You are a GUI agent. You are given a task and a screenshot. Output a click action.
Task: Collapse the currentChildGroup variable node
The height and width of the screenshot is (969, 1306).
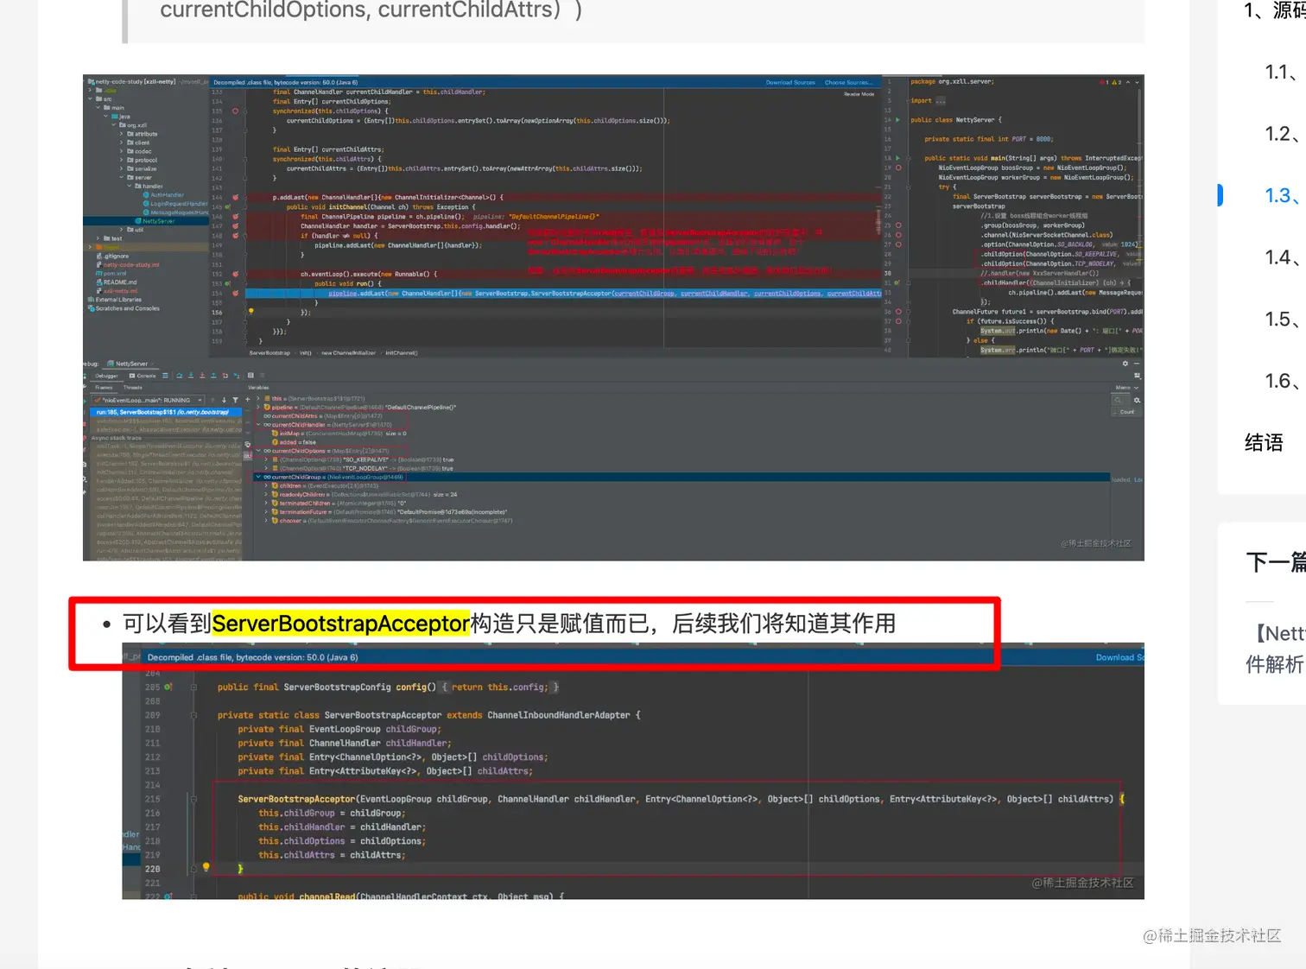point(257,477)
